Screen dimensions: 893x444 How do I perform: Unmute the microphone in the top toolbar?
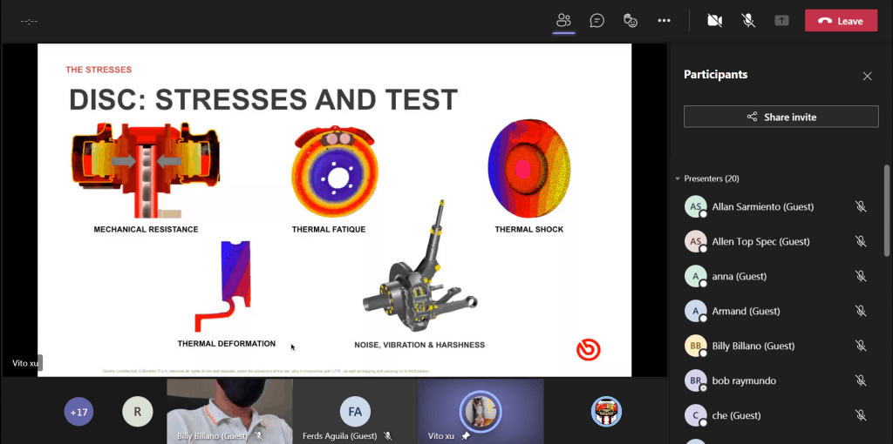pyautogui.click(x=748, y=21)
